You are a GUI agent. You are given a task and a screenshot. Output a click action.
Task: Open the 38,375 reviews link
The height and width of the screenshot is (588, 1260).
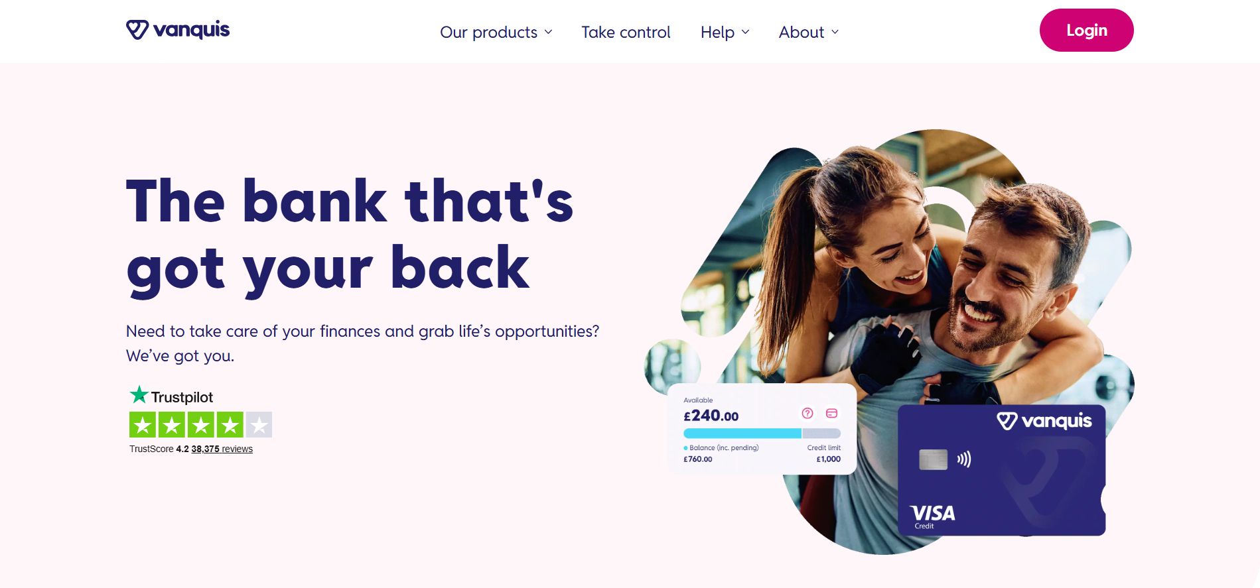pyautogui.click(x=222, y=449)
